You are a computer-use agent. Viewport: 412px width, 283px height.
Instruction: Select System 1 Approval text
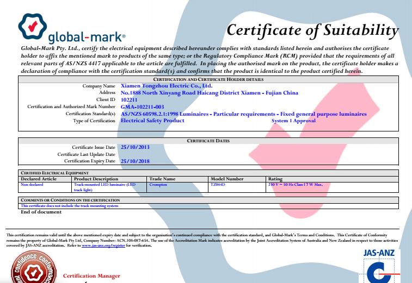click(x=293, y=121)
